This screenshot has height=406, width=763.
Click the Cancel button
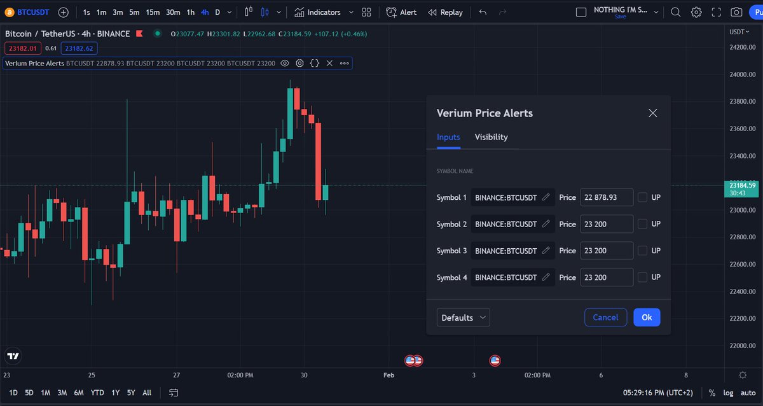tap(605, 318)
